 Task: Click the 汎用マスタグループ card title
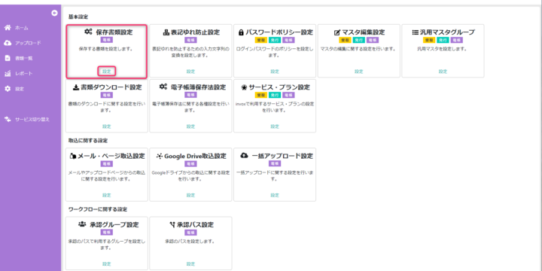447,32
